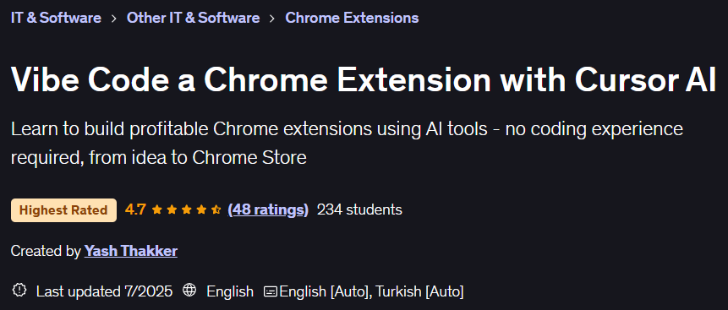Click the first breadcrumb chevron separator
Viewport: 728px width, 310px height.
(x=114, y=19)
